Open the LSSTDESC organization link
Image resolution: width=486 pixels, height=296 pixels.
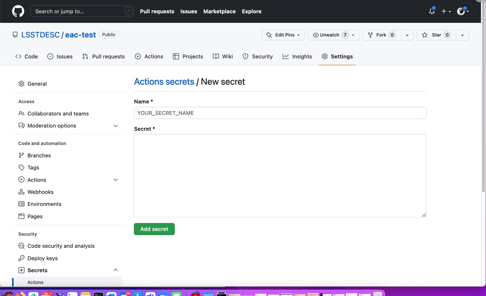(40, 35)
